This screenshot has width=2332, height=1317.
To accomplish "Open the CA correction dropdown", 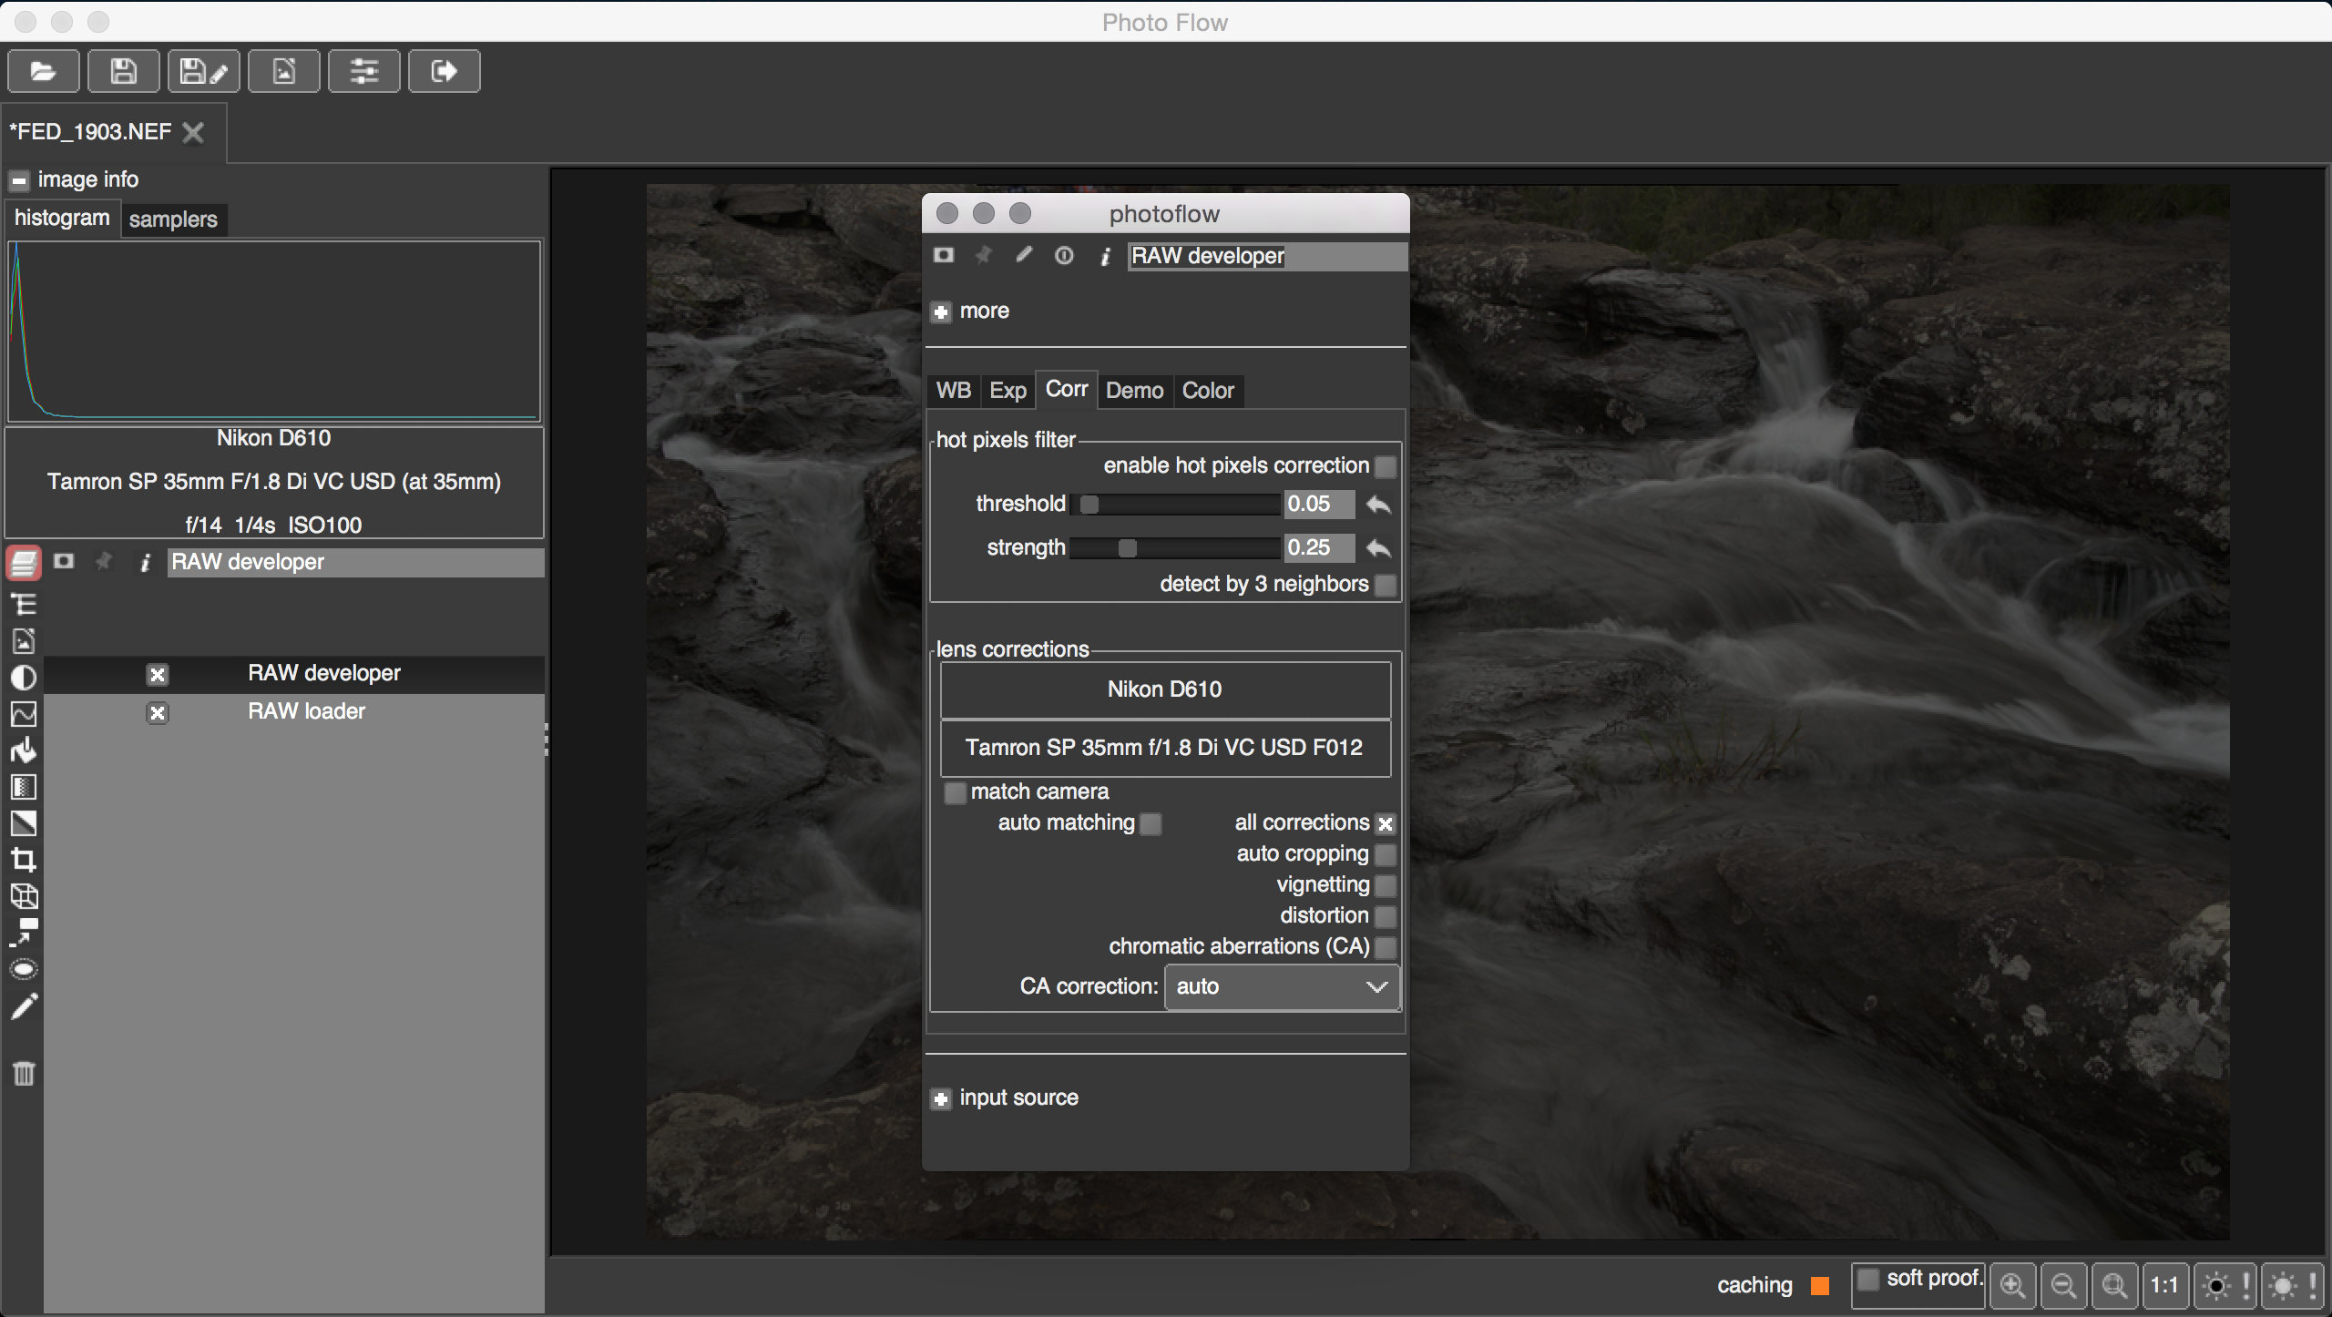I will [1281, 986].
